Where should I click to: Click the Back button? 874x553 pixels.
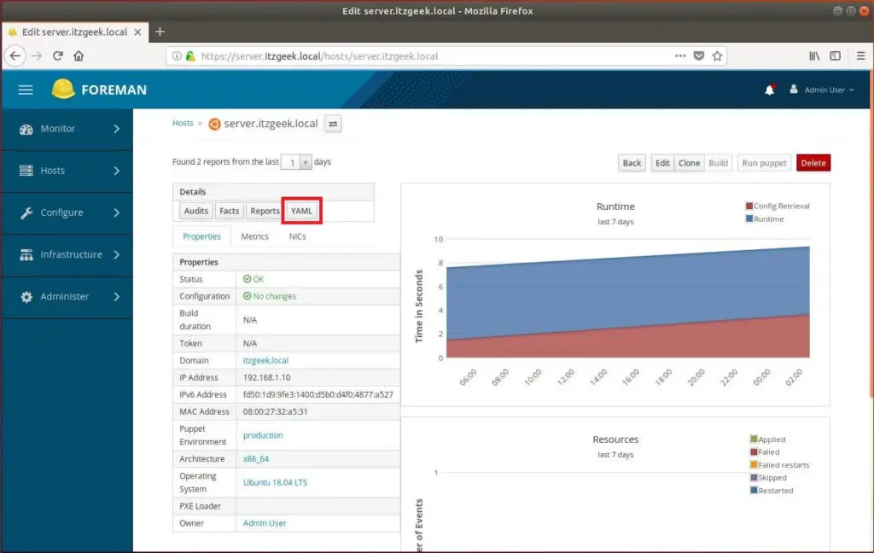pyautogui.click(x=632, y=163)
